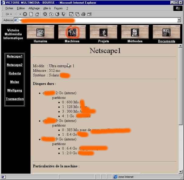Click the content scrollbar up arrow
Screen dimensions: 184x180
click(x=180, y=46)
